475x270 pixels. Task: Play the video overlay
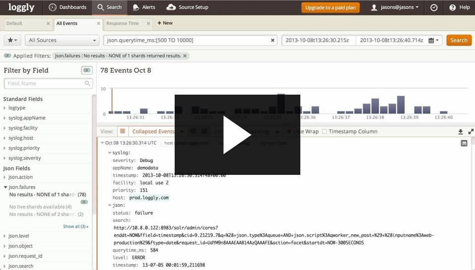pyautogui.click(x=237, y=135)
